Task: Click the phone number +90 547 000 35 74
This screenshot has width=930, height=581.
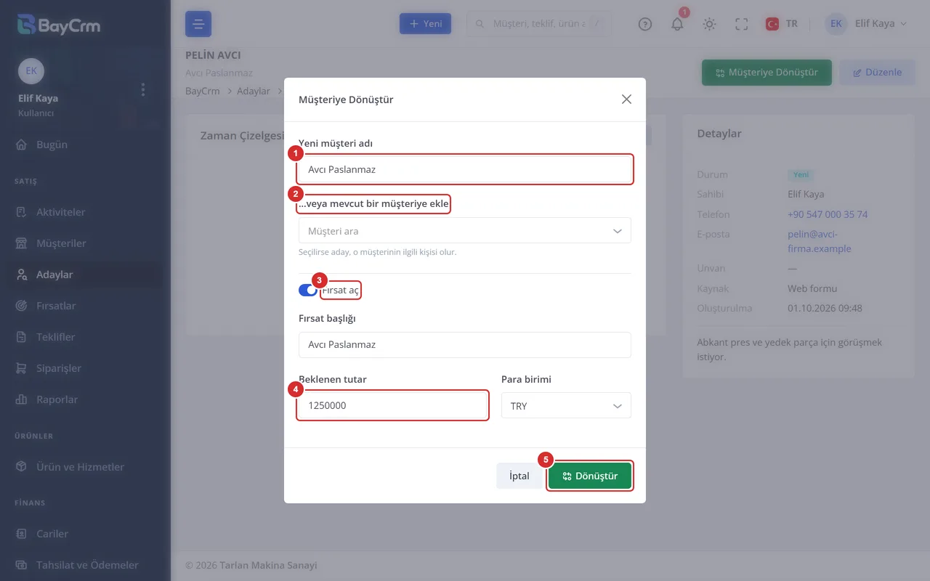Action: (x=828, y=215)
